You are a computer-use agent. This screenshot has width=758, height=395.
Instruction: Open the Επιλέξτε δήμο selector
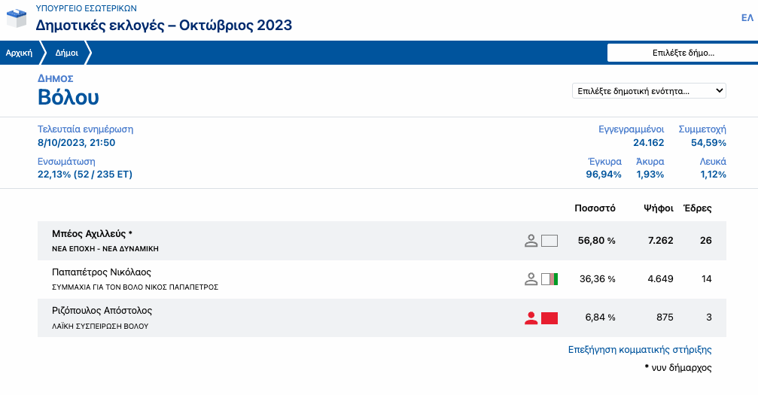point(683,53)
